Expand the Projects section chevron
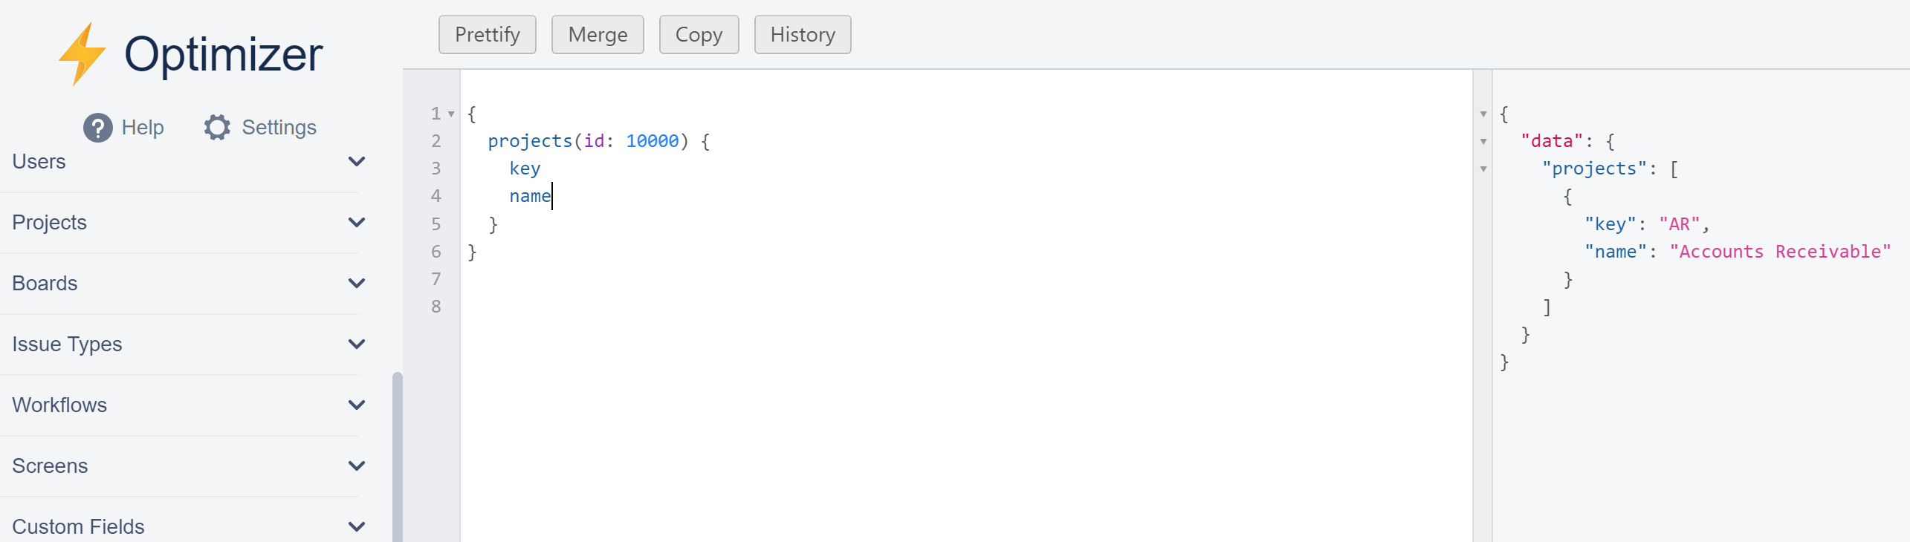Screen dimensions: 1910x542 click(357, 223)
